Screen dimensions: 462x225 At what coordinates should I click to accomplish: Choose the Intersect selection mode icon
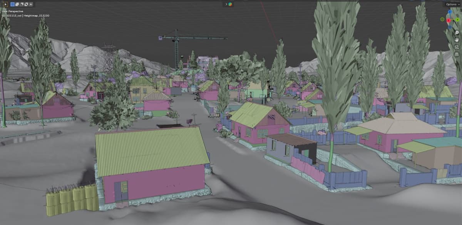pyautogui.click(x=30, y=4)
